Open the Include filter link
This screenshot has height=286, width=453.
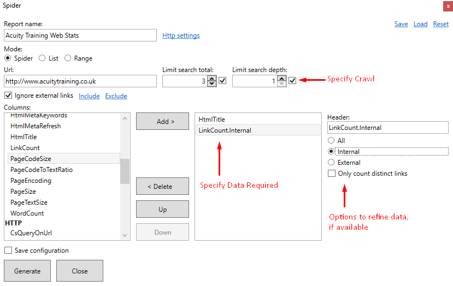pyautogui.click(x=89, y=96)
